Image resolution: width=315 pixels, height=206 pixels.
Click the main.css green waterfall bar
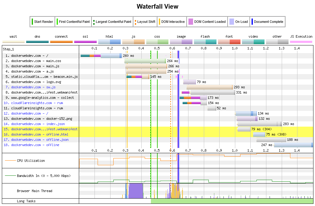tap(145, 61)
